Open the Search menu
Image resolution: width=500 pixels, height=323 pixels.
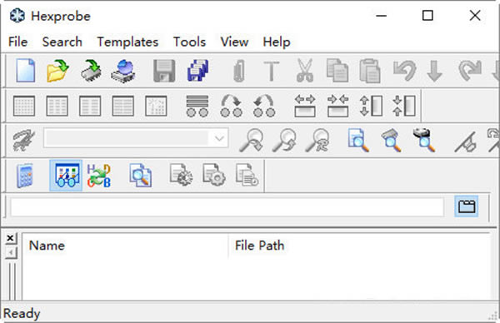[x=62, y=42]
